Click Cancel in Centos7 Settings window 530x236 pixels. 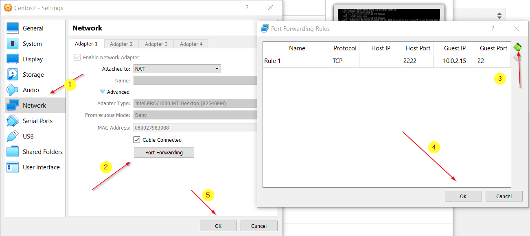pos(259,226)
